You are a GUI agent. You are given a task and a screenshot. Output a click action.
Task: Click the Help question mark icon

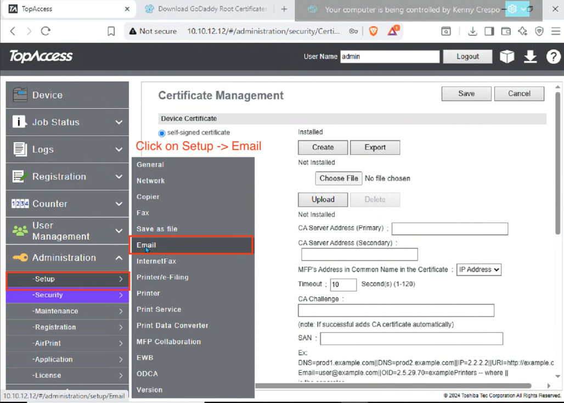tap(553, 57)
